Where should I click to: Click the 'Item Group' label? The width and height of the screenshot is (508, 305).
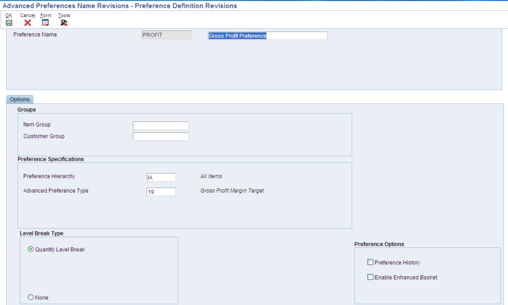coord(37,124)
